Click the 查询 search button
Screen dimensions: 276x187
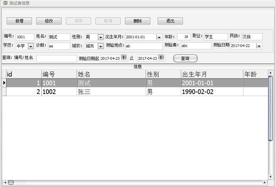[185, 58]
